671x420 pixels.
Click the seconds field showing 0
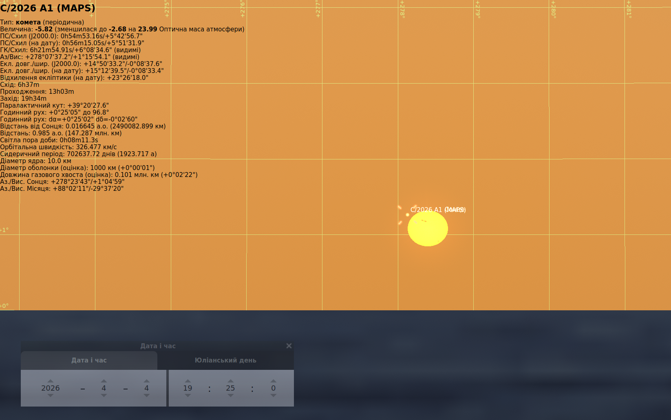274,388
